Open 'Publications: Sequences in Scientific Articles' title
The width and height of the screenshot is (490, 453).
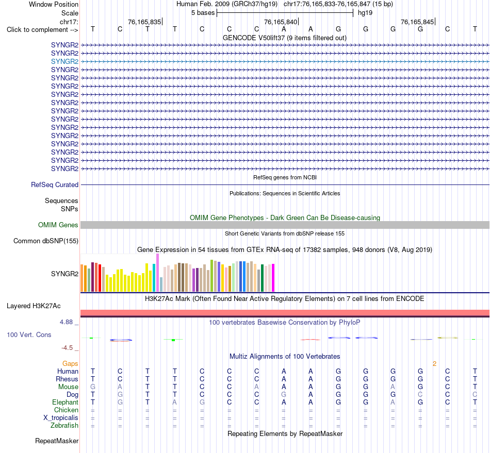pos(285,193)
